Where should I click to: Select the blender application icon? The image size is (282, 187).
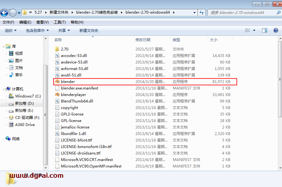tap(57, 81)
